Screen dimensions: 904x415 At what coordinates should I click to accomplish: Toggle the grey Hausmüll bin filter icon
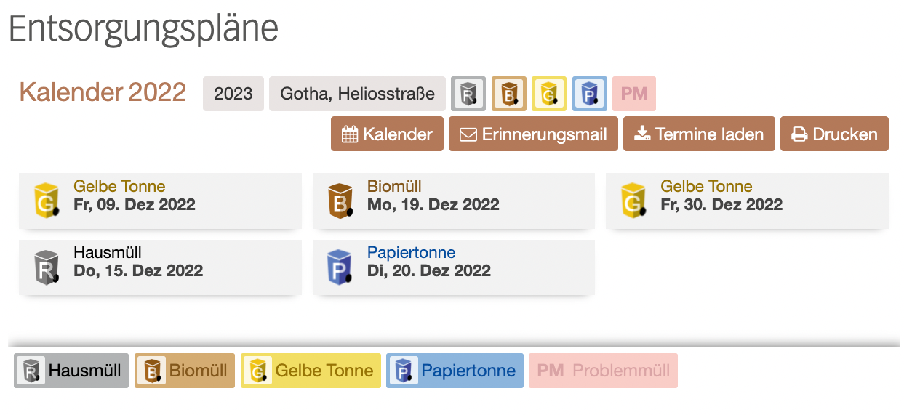tap(468, 94)
